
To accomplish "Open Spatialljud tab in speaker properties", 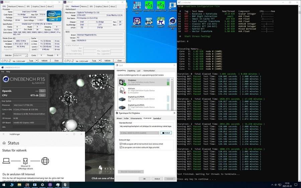I will pyautogui.click(x=157, y=119).
